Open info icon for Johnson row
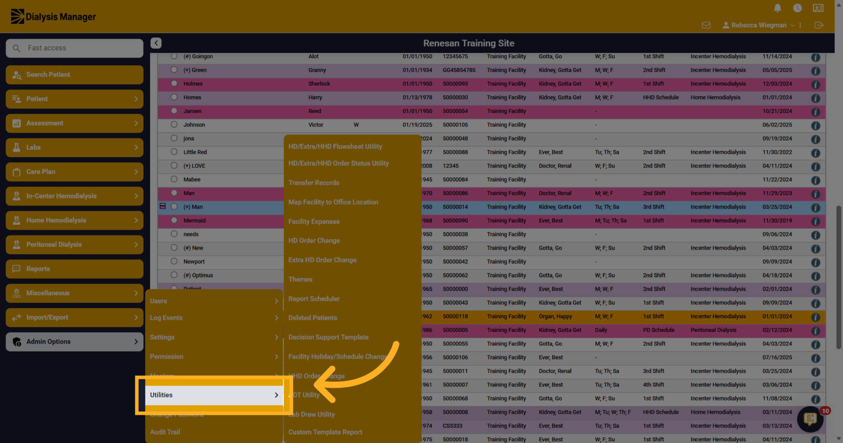 coord(816,126)
